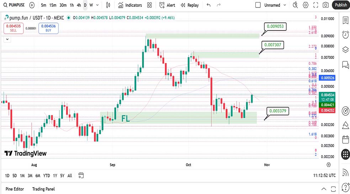The width and height of the screenshot is (350, 194).
Task: Open the watchlist panel in right sidebar
Action: 345,20
